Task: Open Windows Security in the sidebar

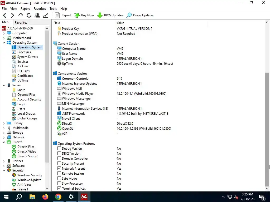Action: pos(30,175)
